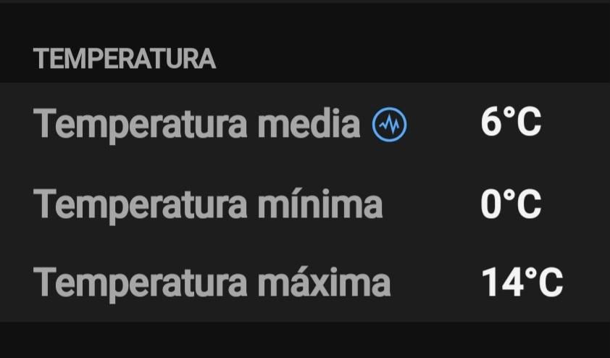Viewport: 610px width, 358px height.
Task: Click the °C unit after the 6
Action: click(523, 123)
